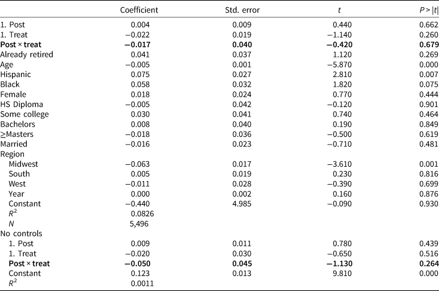Click the Coefficient column header

[x=139, y=10]
